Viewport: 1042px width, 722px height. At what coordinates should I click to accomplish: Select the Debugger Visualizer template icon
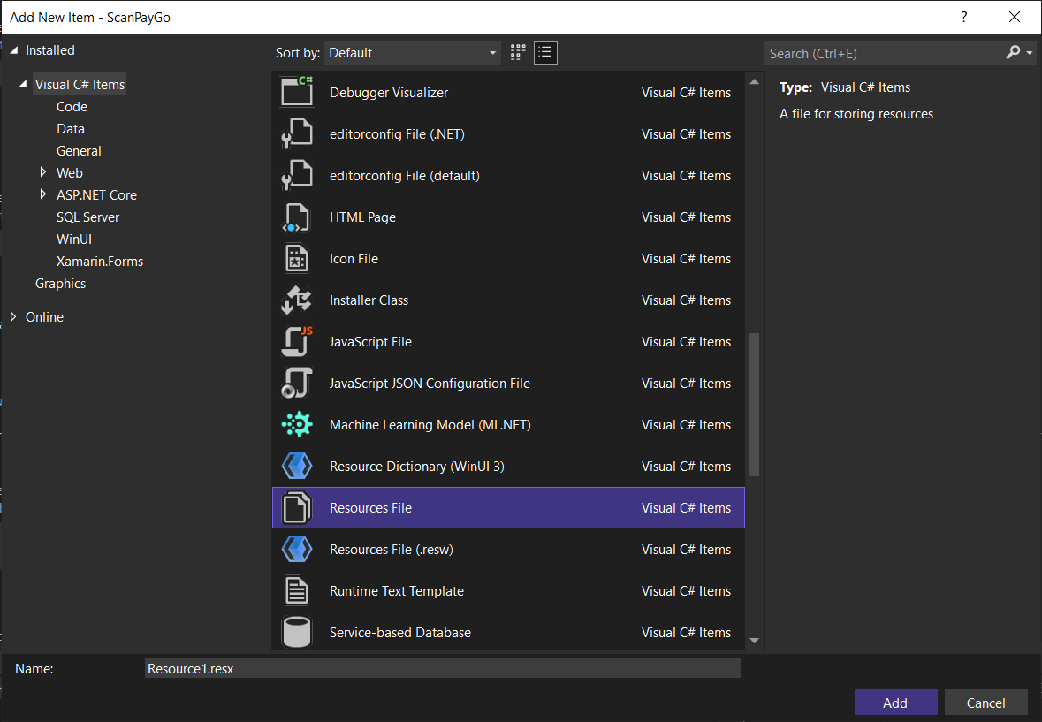point(297,92)
